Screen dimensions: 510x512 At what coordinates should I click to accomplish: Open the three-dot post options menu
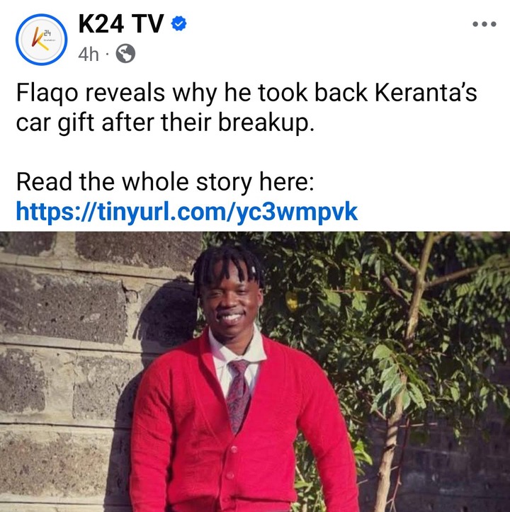click(484, 24)
